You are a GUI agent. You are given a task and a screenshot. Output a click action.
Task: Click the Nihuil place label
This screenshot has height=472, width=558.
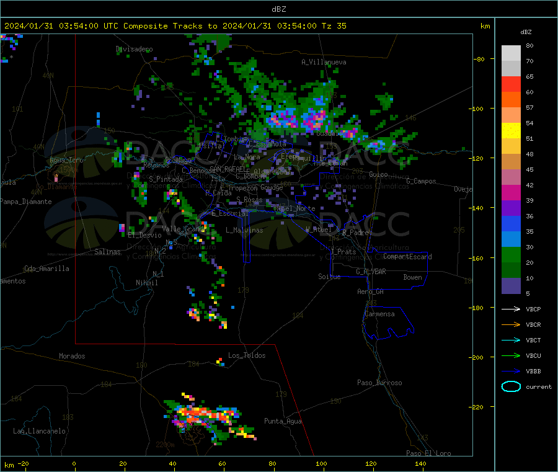146,283
